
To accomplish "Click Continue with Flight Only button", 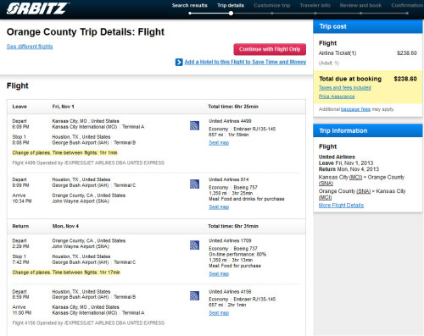I will click(270, 49).
